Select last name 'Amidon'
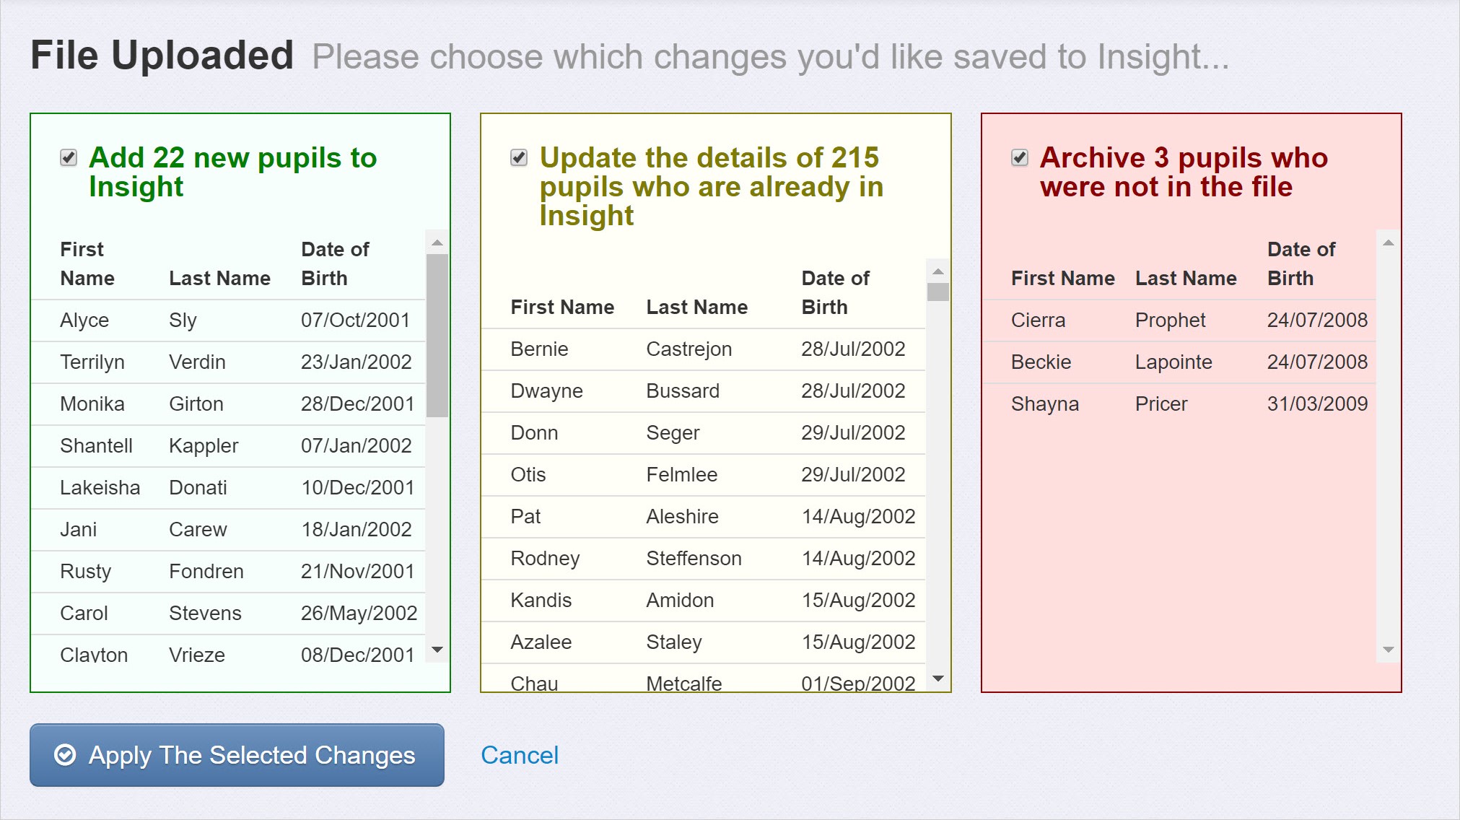Image resolution: width=1460 pixels, height=820 pixels. [680, 600]
